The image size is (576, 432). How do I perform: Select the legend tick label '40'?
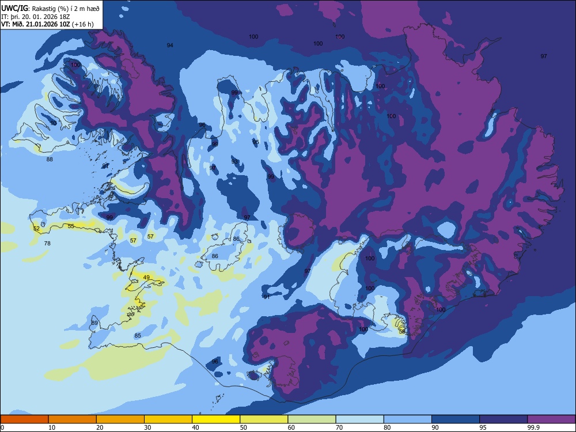195,427
